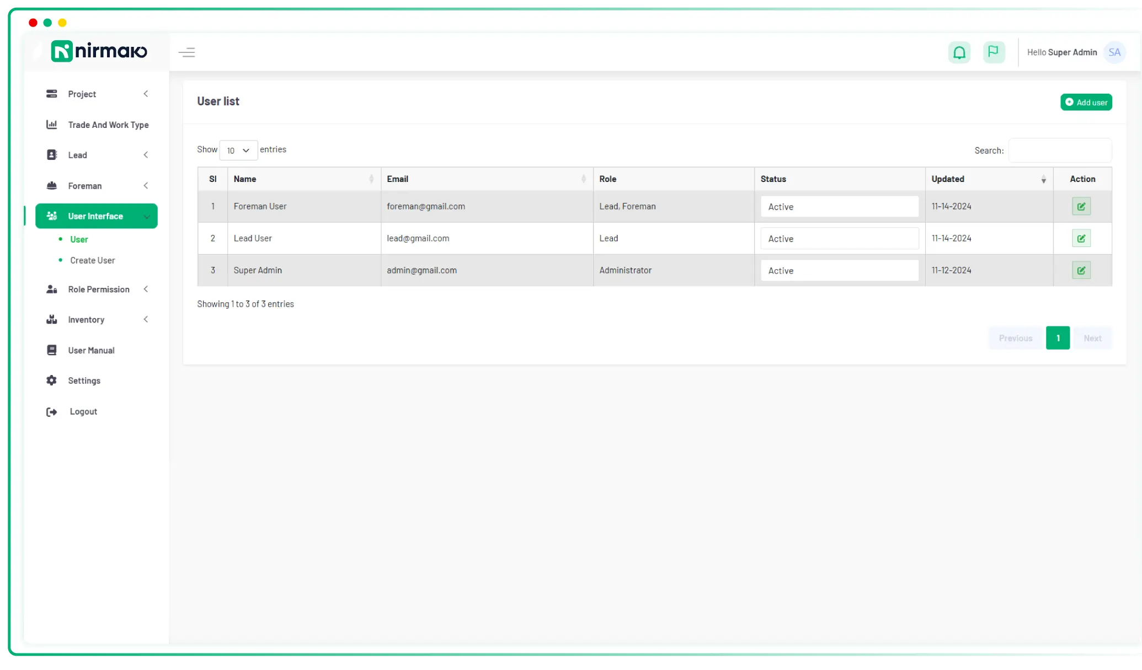Click the flag icon in the header
This screenshot has width=1142, height=670.
[994, 52]
